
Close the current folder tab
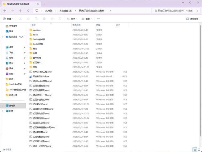tap(38, 4)
